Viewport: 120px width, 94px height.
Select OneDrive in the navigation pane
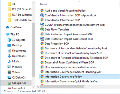coord(16,27)
